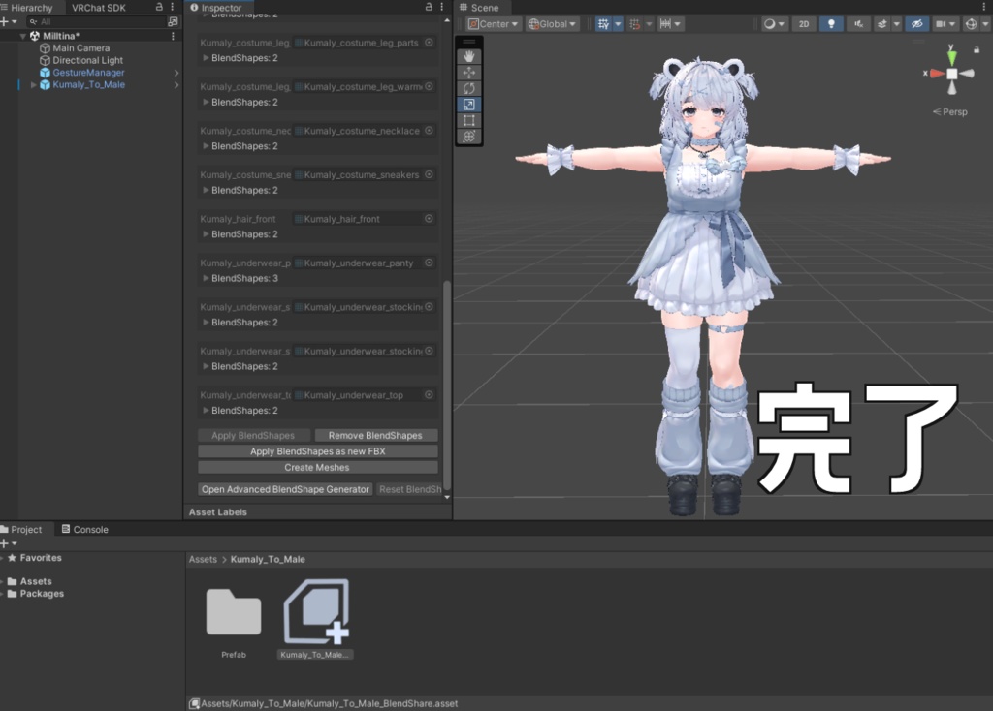Screen dimensions: 993x711
Task: Toggle the Inspector panel lock
Action: pyautogui.click(x=429, y=7)
